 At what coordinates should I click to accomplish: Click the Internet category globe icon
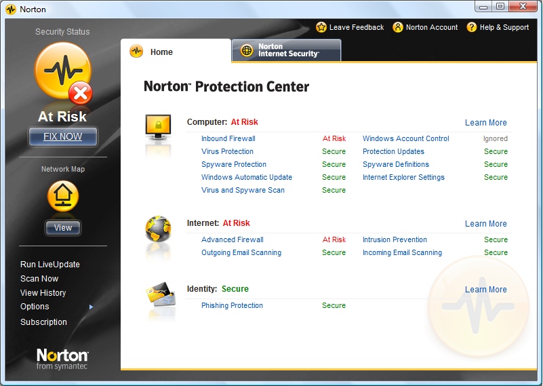coord(158,229)
